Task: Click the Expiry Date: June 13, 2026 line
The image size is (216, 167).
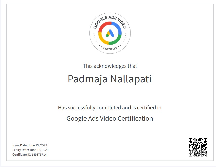Action: point(30,150)
